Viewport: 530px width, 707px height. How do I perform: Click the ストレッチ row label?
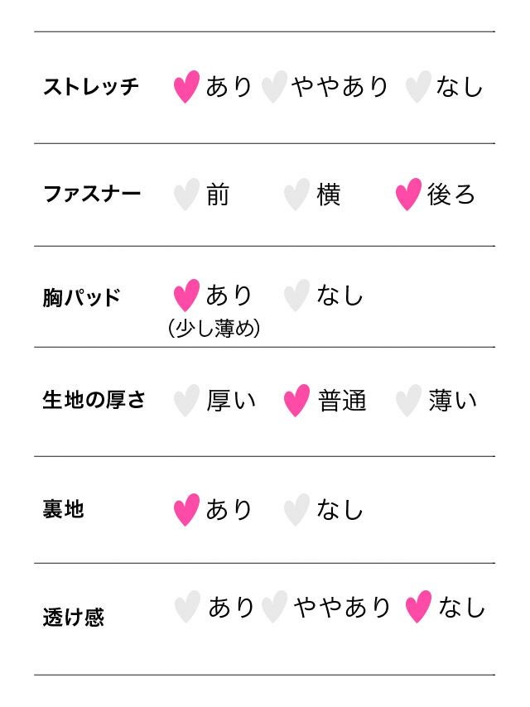[91, 87]
